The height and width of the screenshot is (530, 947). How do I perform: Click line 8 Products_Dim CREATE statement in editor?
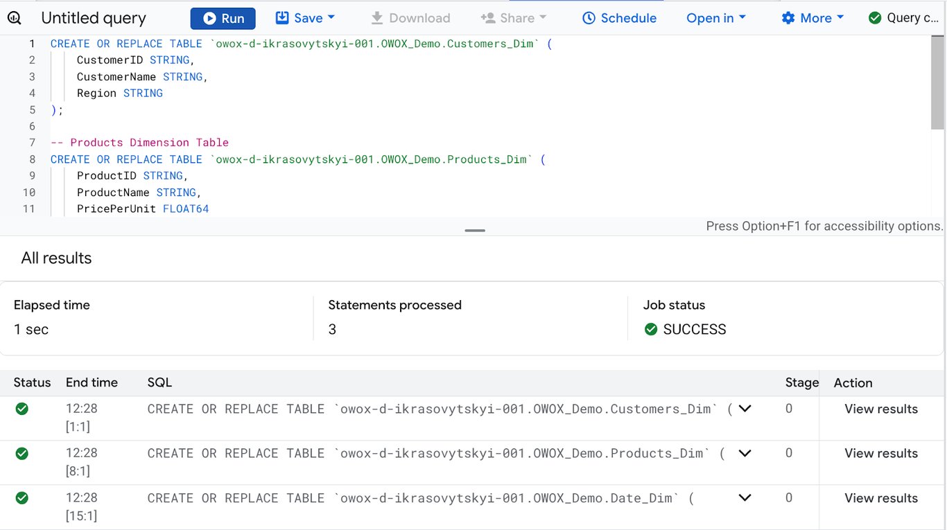click(x=298, y=159)
